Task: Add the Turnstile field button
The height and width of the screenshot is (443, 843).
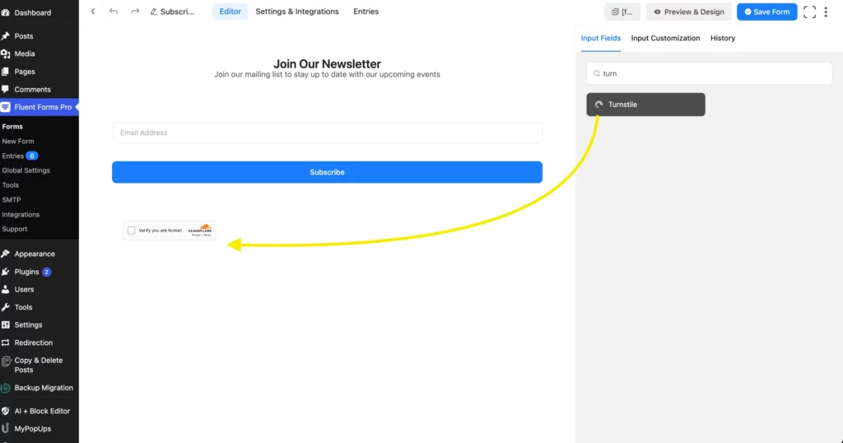Action: [645, 105]
